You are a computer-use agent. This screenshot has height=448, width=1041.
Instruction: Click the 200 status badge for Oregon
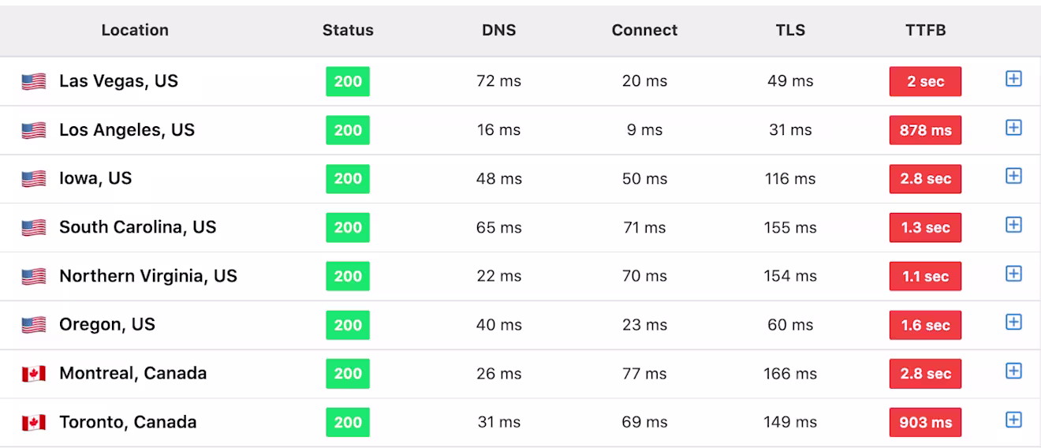pyautogui.click(x=348, y=325)
